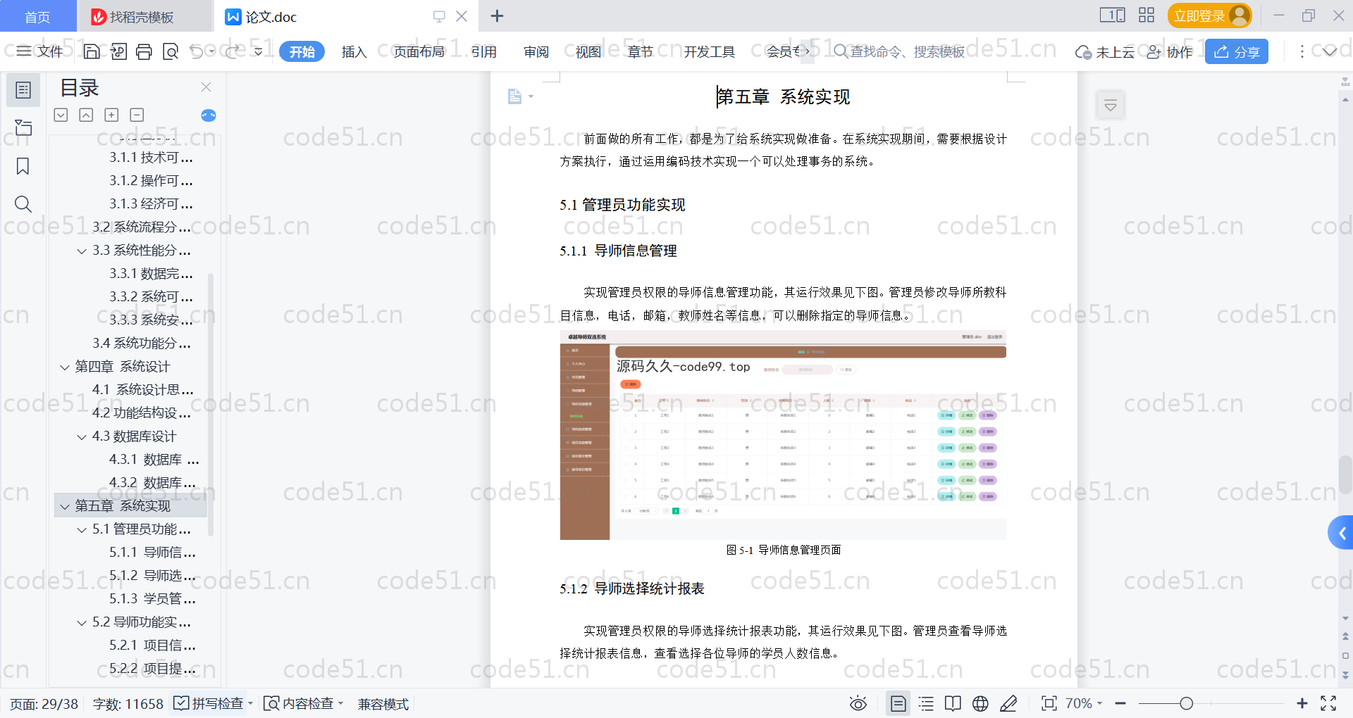Click the Print icon in toolbar

coord(144,51)
